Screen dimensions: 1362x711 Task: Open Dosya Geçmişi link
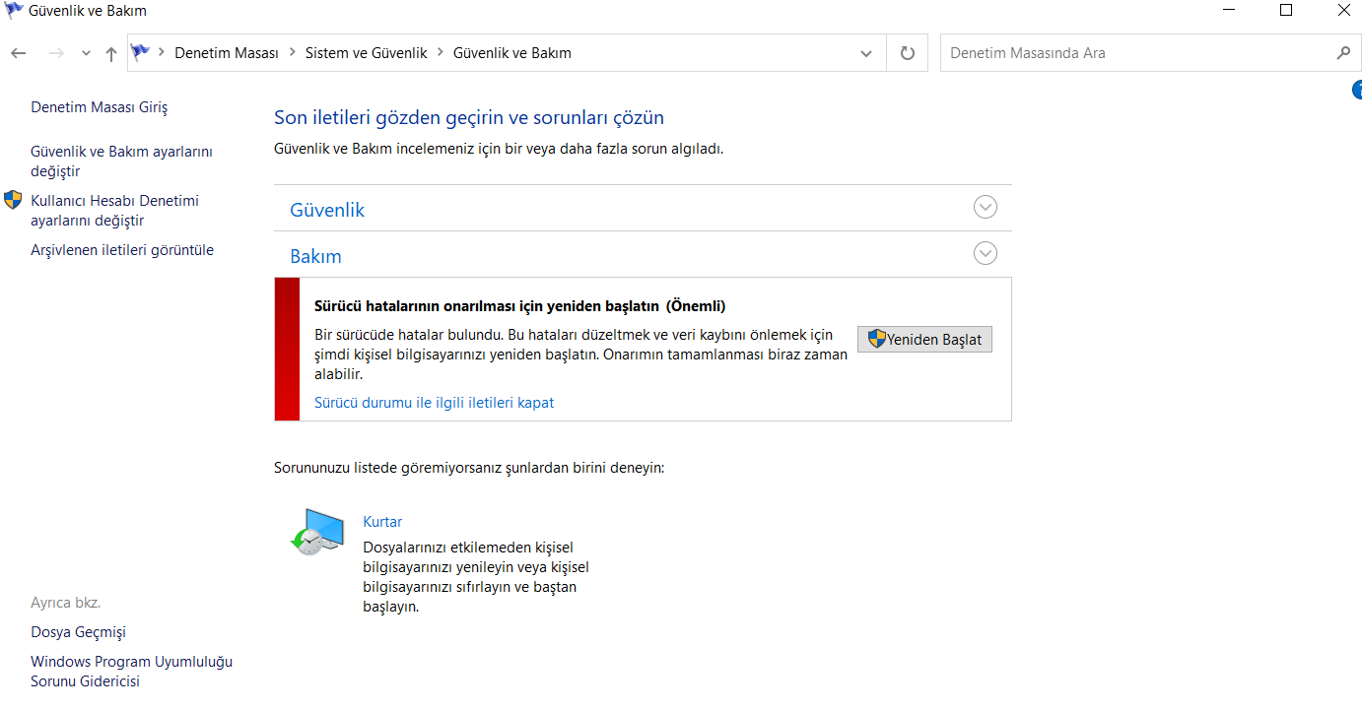coord(78,632)
